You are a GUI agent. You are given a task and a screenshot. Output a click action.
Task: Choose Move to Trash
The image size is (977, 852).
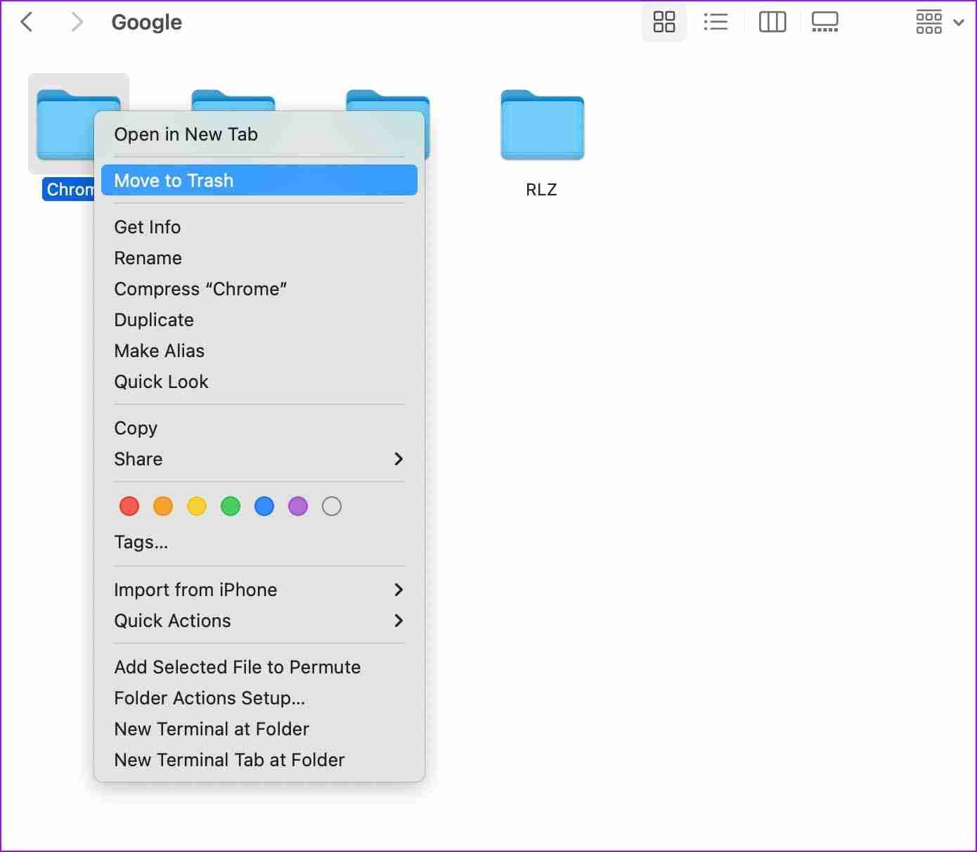(259, 181)
